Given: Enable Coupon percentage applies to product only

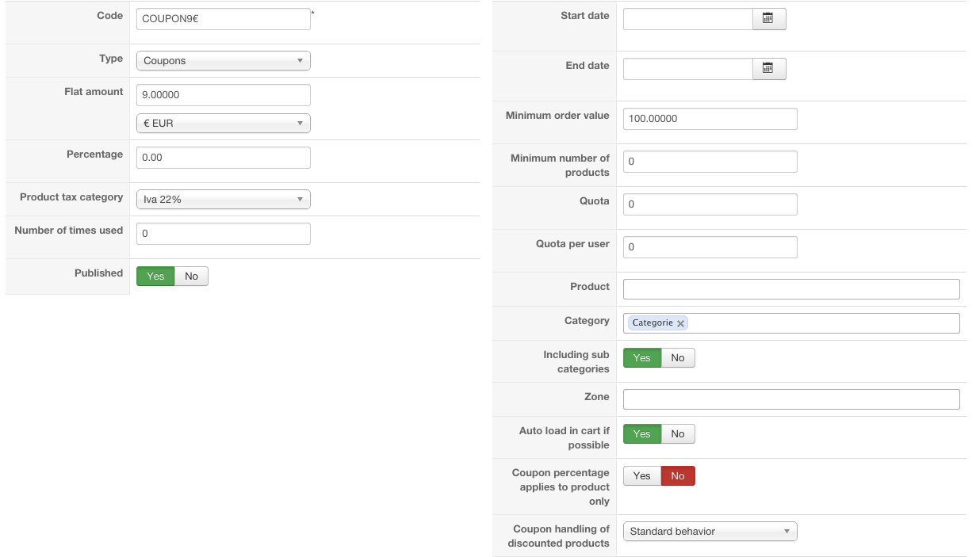Looking at the screenshot, I should click(641, 476).
